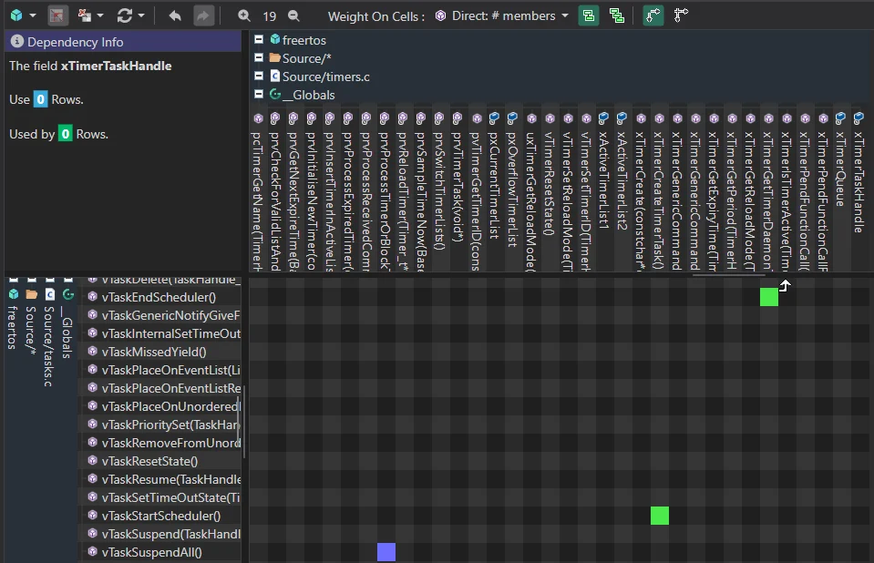Click the method icon next to vTaskEndScheduler()
The image size is (874, 563).
tap(93, 297)
